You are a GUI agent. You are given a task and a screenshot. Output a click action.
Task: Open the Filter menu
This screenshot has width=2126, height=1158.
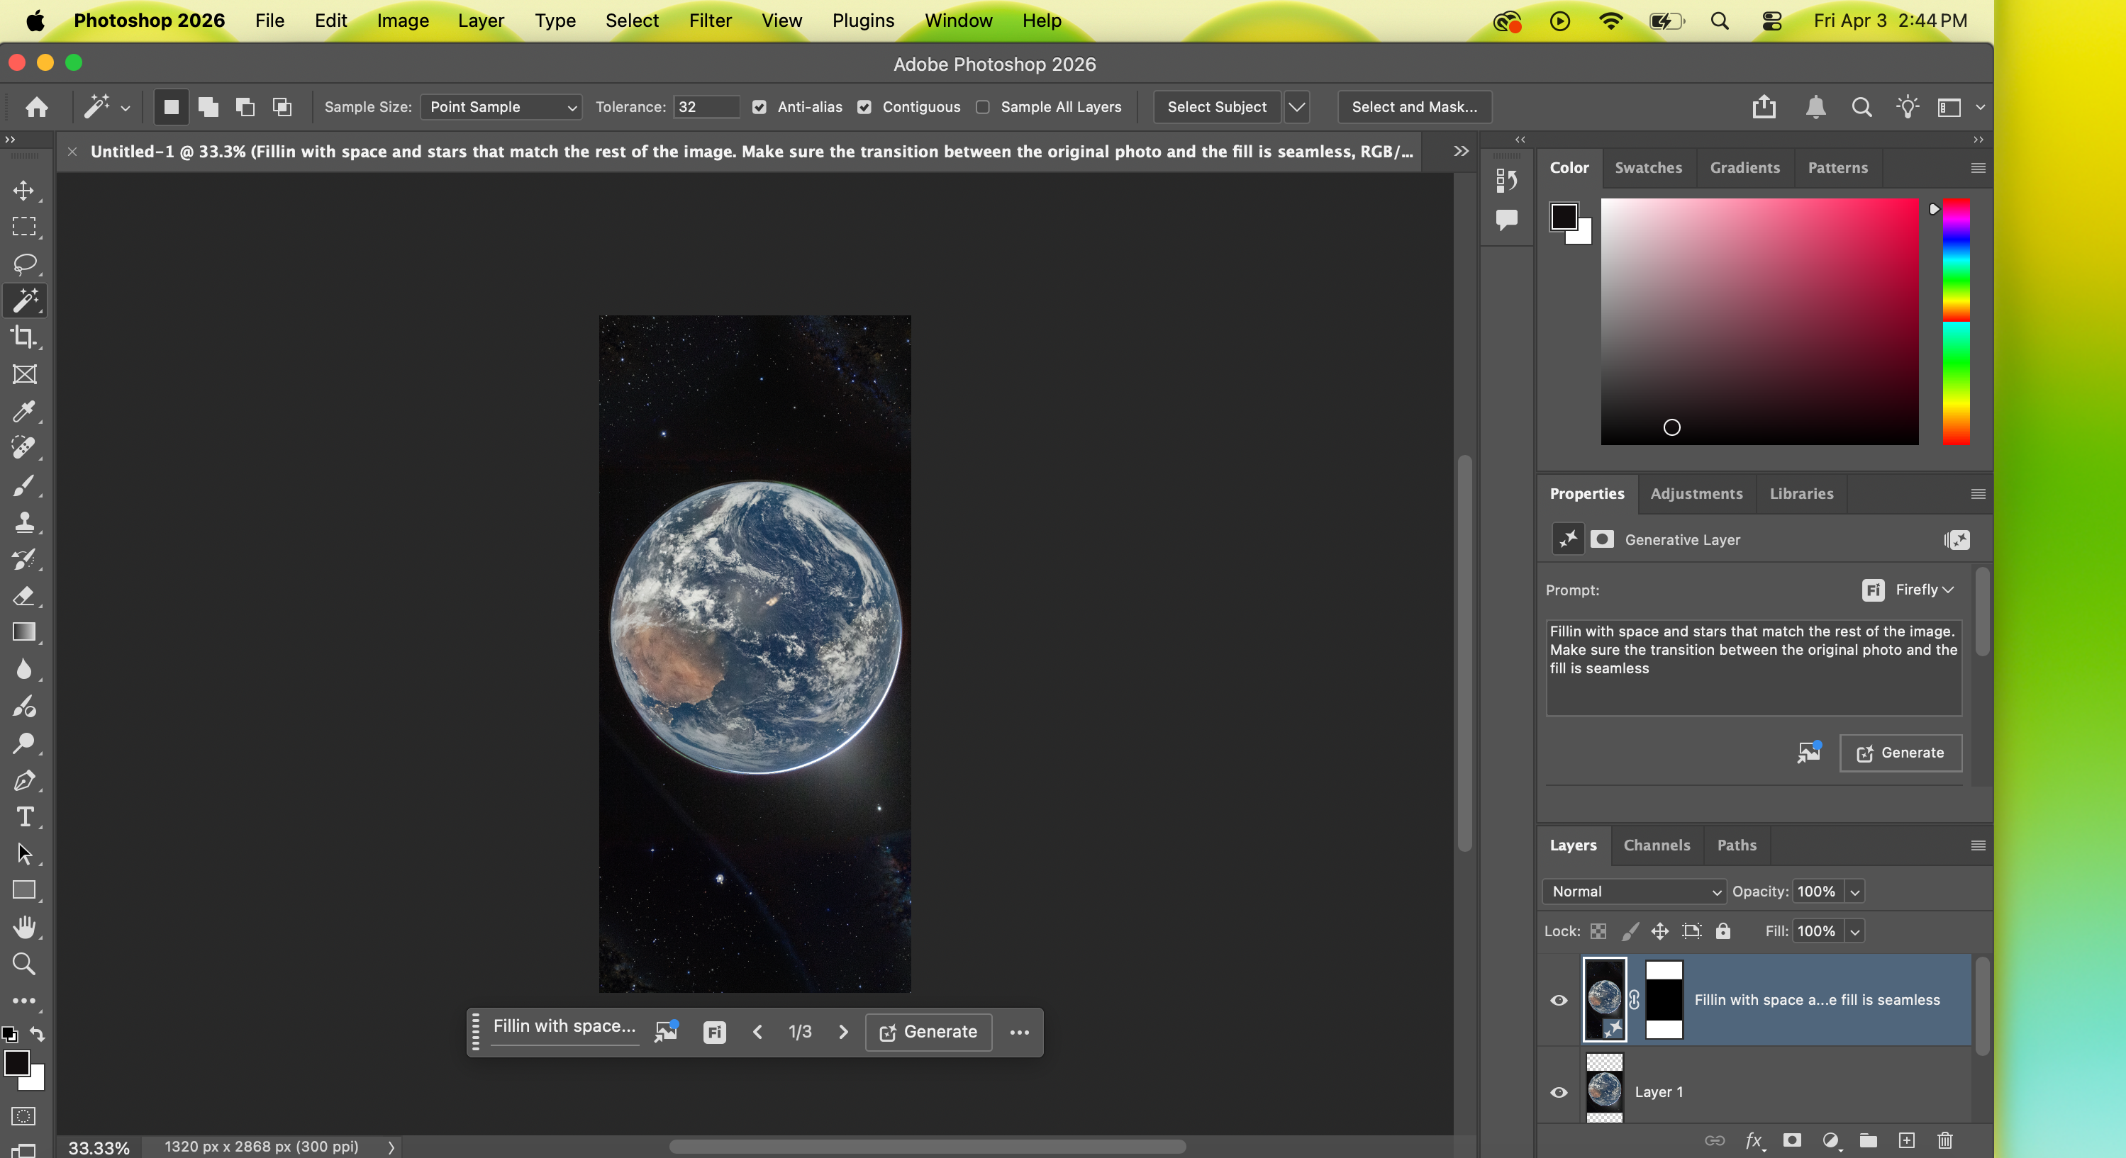pos(710,21)
